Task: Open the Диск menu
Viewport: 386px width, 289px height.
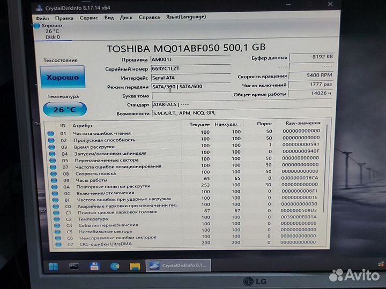Action: tap(126, 17)
